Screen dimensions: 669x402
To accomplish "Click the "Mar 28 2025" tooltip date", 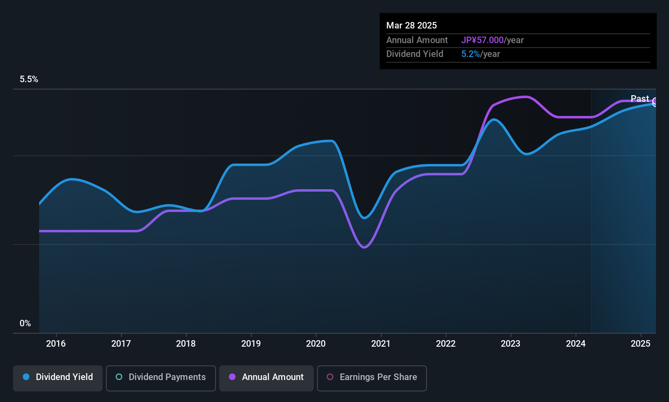I will click(x=412, y=26).
